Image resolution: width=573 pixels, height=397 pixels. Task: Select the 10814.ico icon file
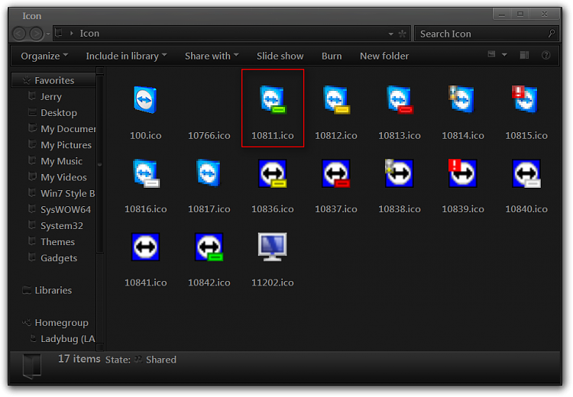tap(463, 100)
